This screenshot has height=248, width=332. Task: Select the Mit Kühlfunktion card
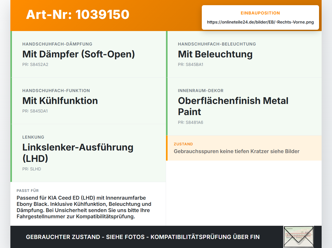[x=88, y=101]
